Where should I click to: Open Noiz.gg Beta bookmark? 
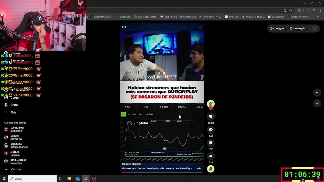pyautogui.click(x=210, y=17)
